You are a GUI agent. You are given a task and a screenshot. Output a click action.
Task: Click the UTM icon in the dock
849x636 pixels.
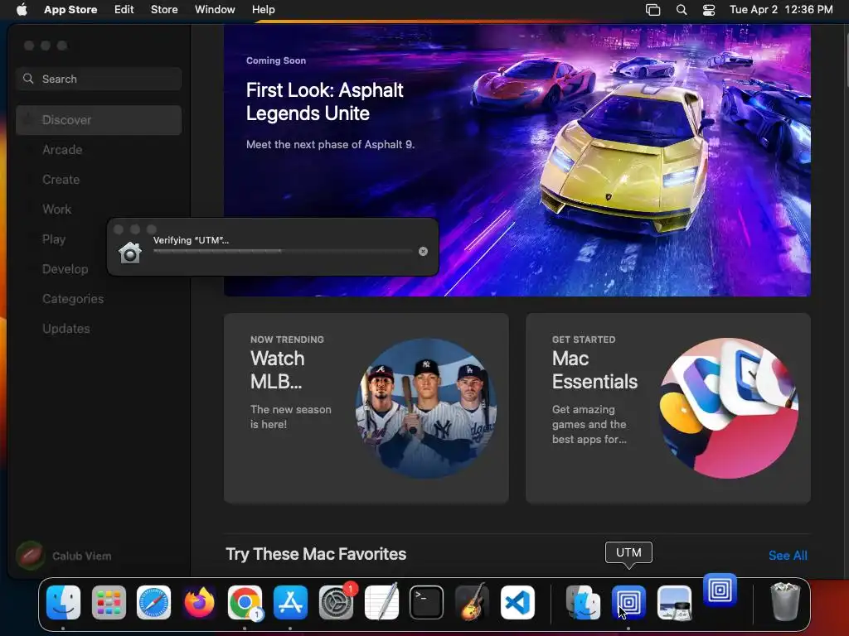628,603
